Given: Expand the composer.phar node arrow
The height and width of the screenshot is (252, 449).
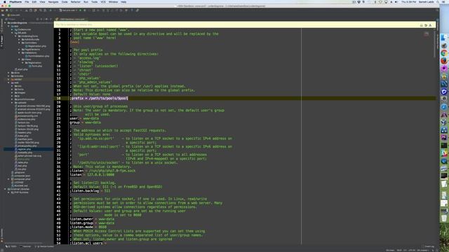Looking at the screenshot, I should pos(9,179).
